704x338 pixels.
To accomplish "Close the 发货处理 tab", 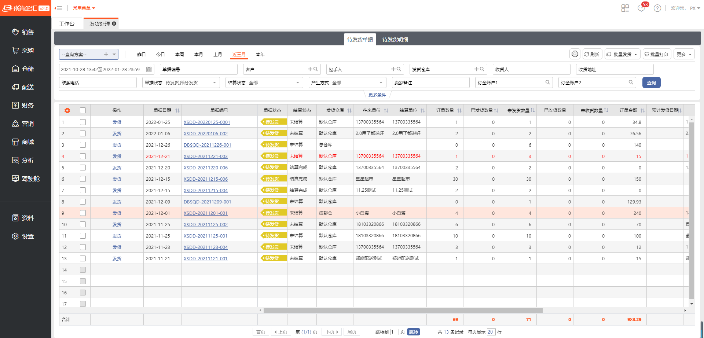I will [114, 23].
